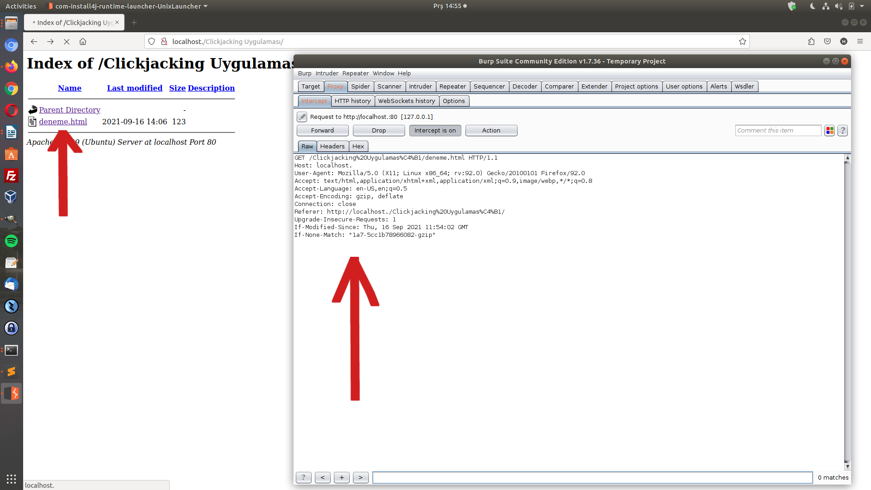Sort listing by Last modified
871x490 pixels.
(135, 88)
